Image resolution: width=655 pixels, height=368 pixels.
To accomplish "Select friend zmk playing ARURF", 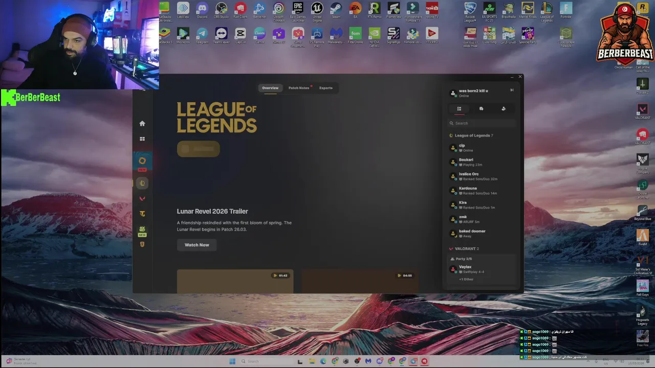I will [482, 219].
